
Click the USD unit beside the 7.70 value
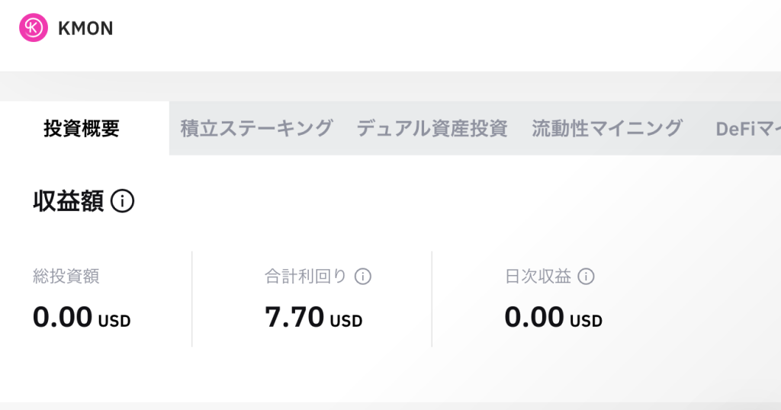point(346,321)
